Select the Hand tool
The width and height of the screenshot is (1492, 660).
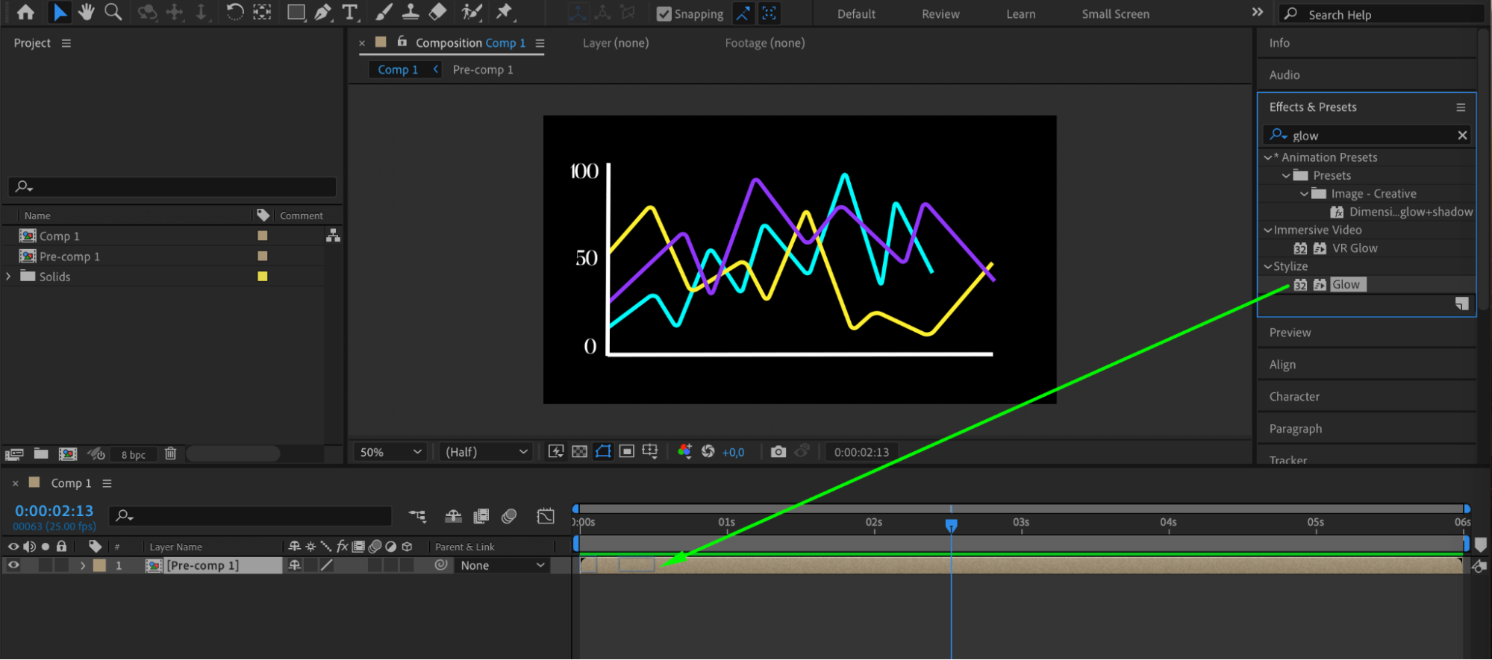click(87, 12)
